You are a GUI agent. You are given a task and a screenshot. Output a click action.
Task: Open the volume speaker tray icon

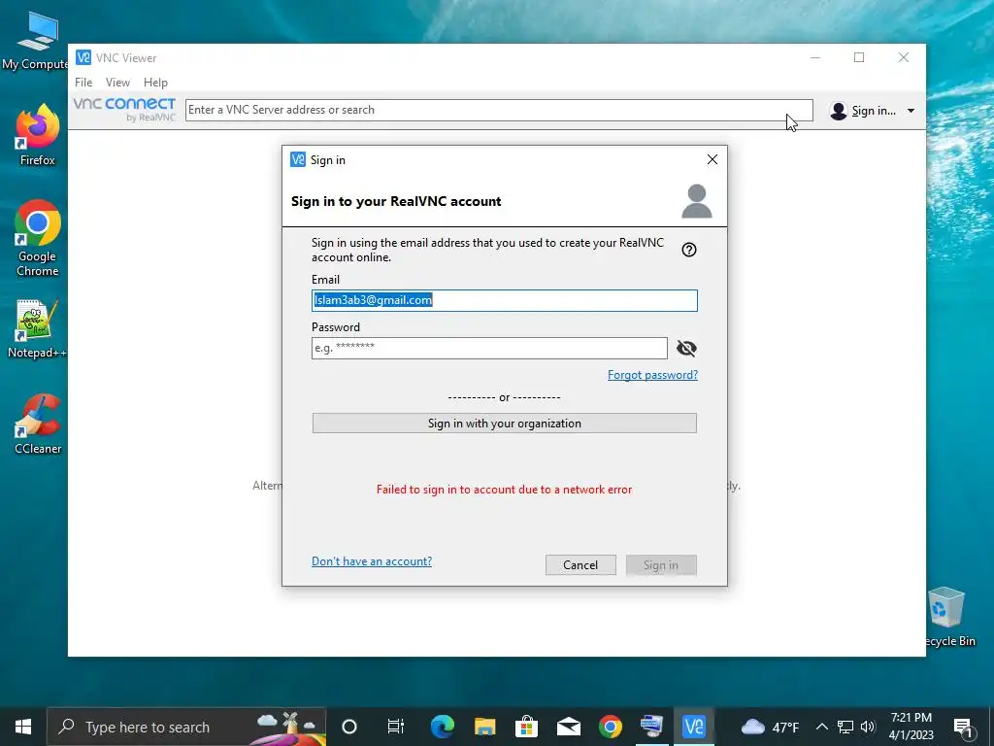pos(868,727)
